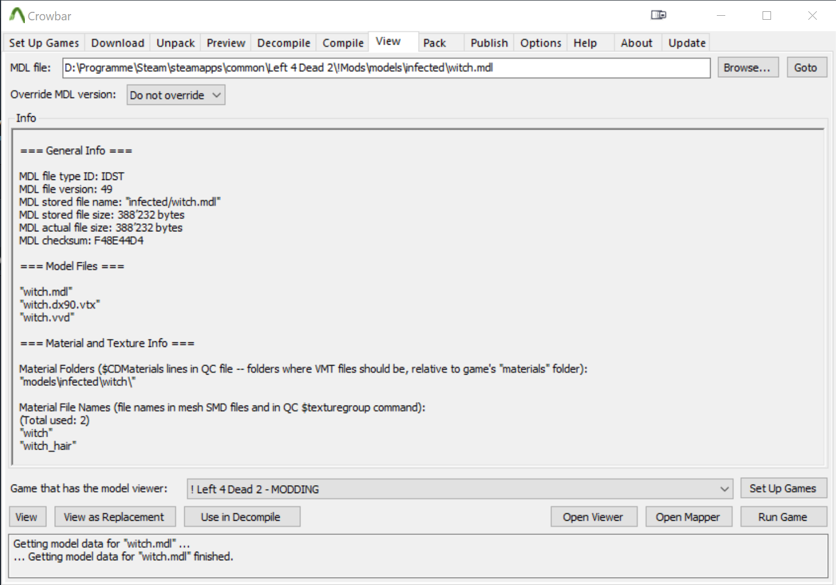836x585 pixels.
Task: Click the MDL stored file size line
Action: click(102, 215)
